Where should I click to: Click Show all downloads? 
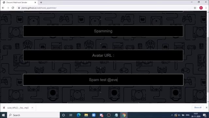click(x=198, y=108)
